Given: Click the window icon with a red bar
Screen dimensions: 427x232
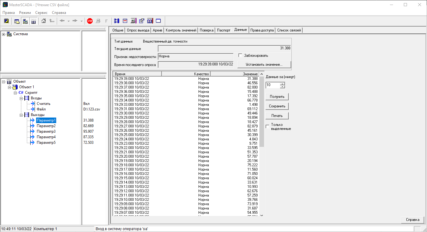Looking at the screenshot, I should (125, 21).
